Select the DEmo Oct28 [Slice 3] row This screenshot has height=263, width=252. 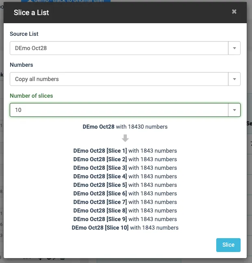pyautogui.click(x=125, y=168)
